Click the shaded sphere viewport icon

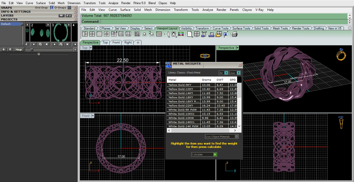pyautogui.click(x=144, y=34)
